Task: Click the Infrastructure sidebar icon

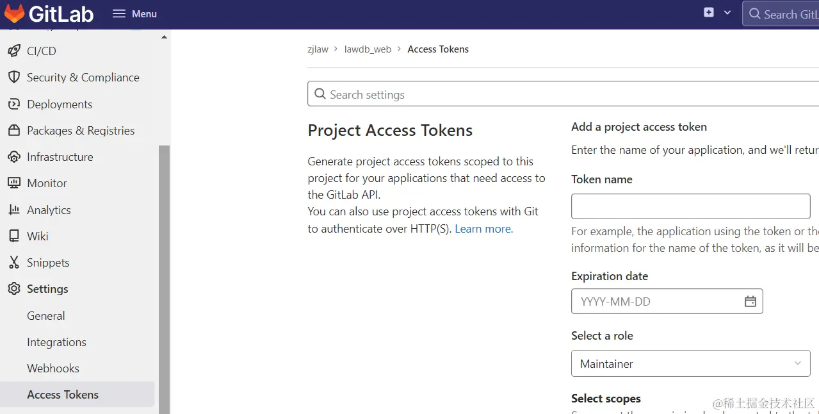Action: (x=13, y=157)
